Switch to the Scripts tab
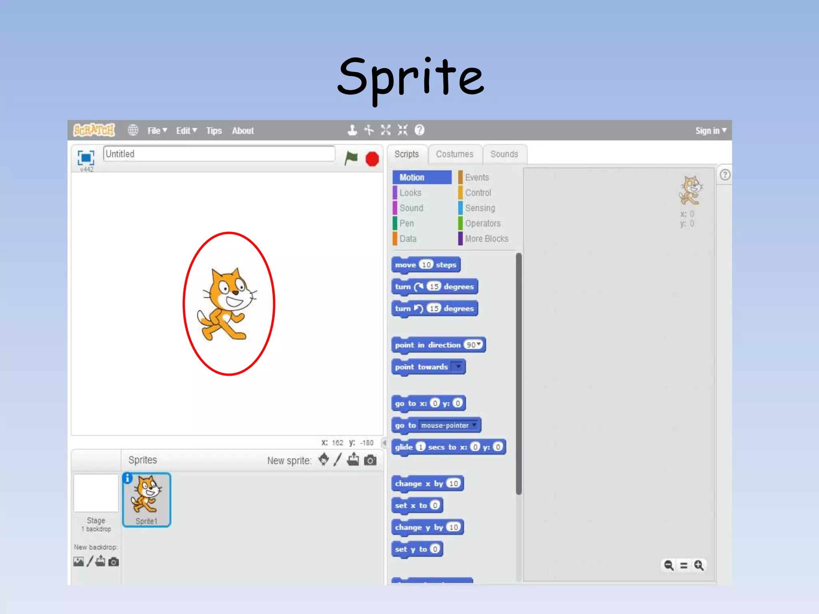Image resolution: width=819 pixels, height=614 pixels. click(407, 154)
